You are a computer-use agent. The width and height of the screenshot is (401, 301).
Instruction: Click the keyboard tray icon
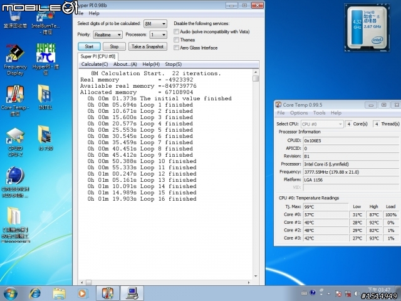[304, 293]
